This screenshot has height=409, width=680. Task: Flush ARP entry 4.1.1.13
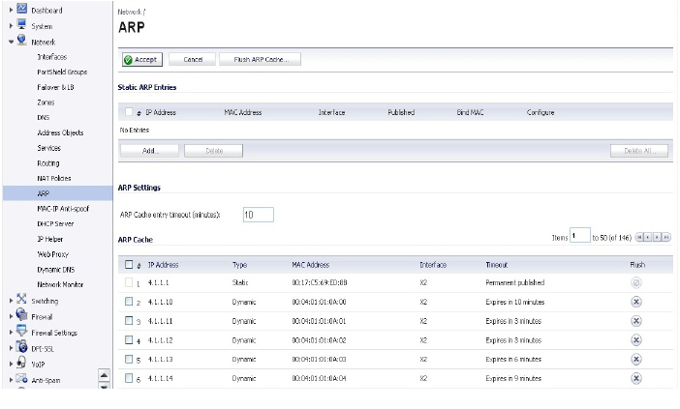coord(635,360)
